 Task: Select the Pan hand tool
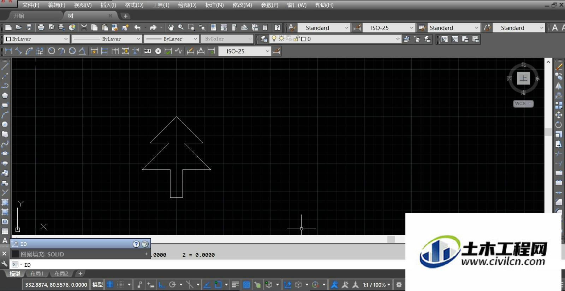171,27
